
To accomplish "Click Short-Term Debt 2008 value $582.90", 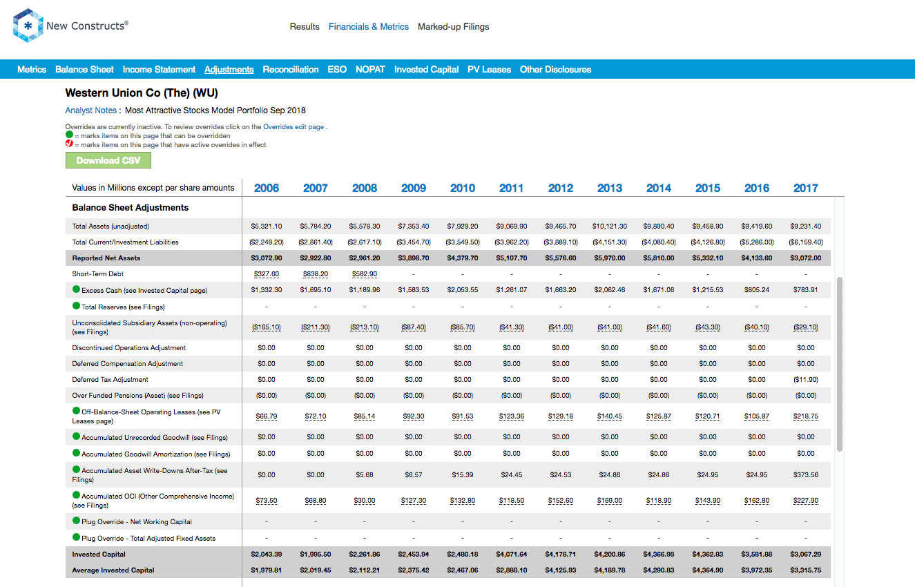I will coord(365,274).
